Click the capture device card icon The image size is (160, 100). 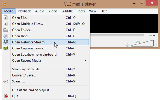click(x=6, y=48)
